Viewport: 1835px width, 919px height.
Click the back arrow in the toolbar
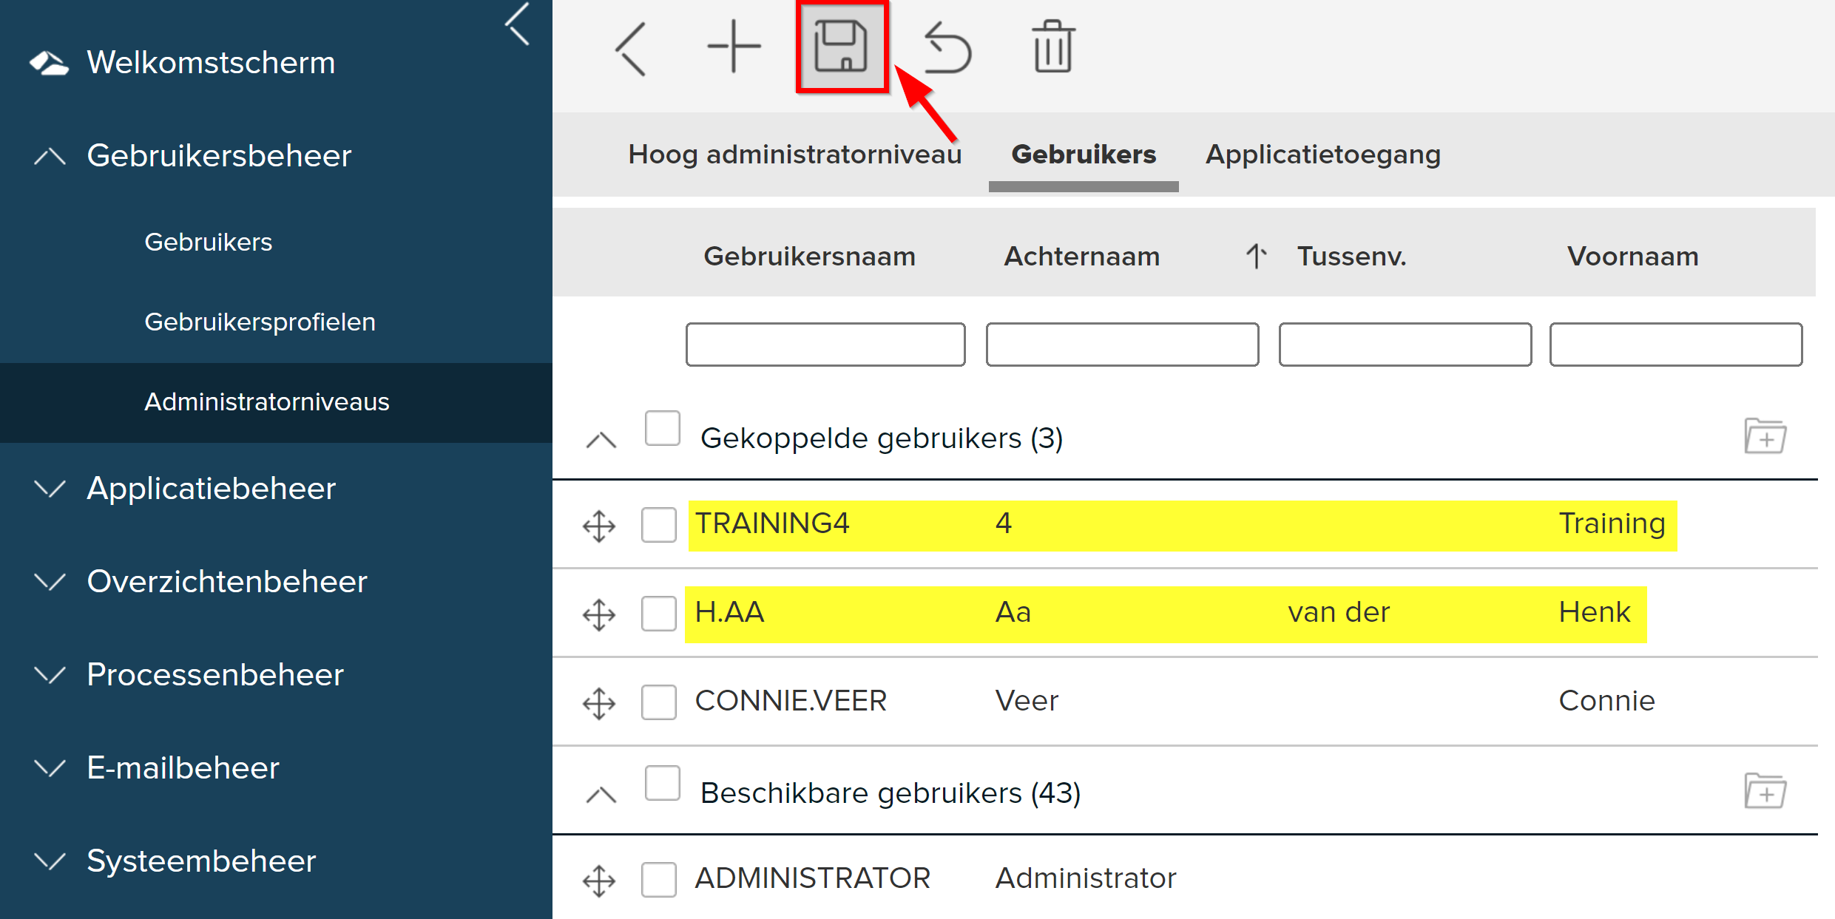click(631, 49)
